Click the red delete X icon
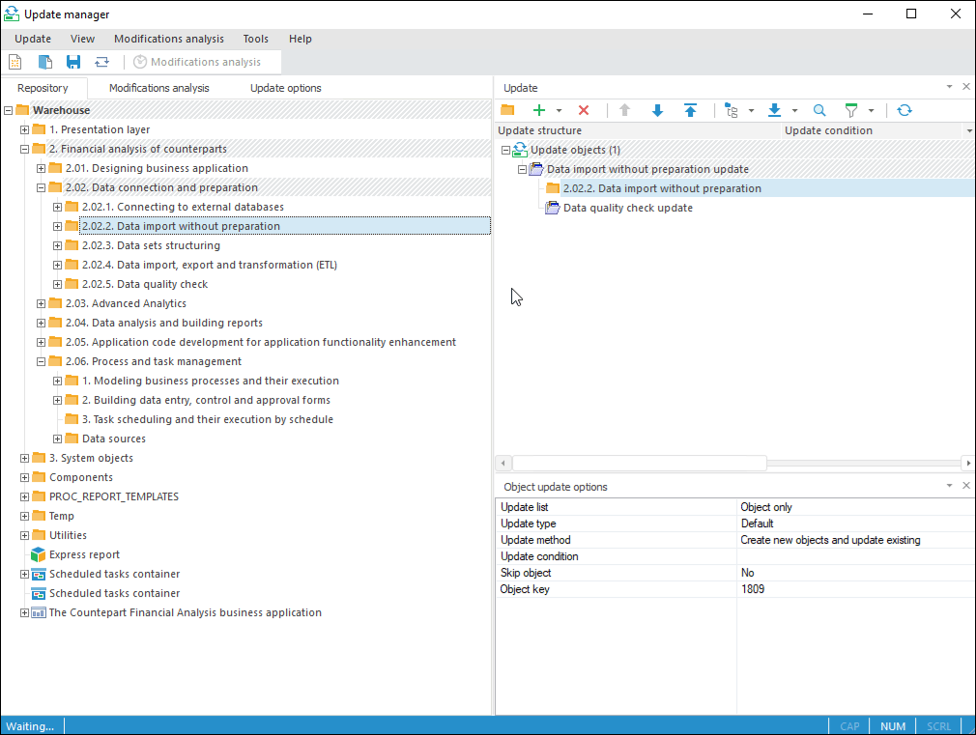Screen dimensions: 976x735 tap(584, 111)
